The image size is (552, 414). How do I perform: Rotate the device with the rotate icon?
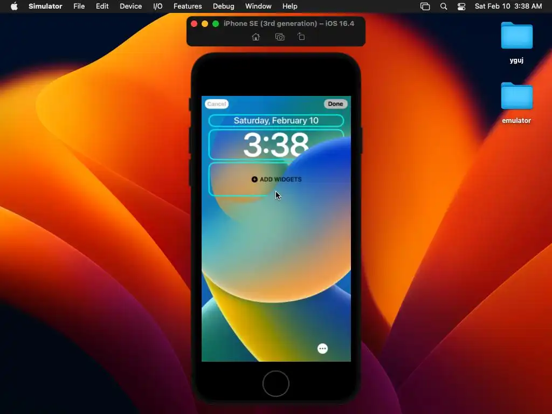tap(301, 37)
